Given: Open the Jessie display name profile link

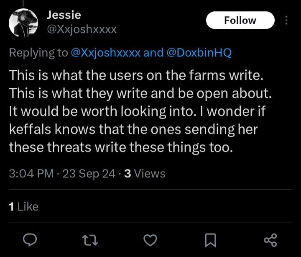Looking at the screenshot, I should (x=64, y=15).
